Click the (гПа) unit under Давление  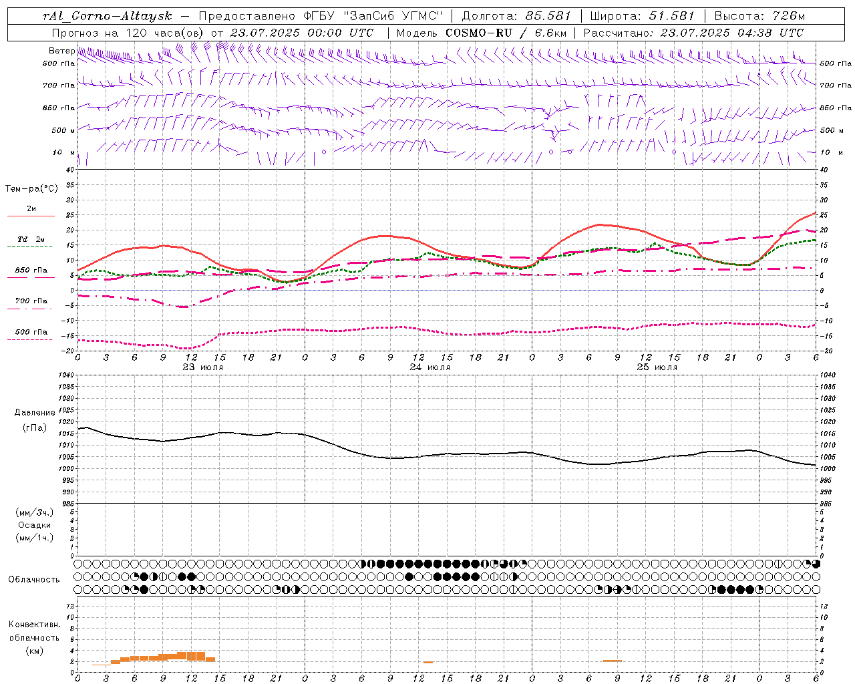click(35, 427)
